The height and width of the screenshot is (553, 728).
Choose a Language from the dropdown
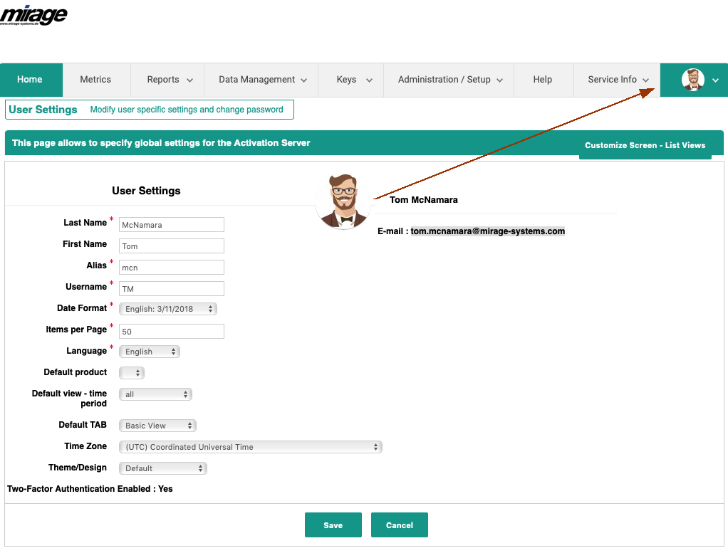pyautogui.click(x=150, y=352)
